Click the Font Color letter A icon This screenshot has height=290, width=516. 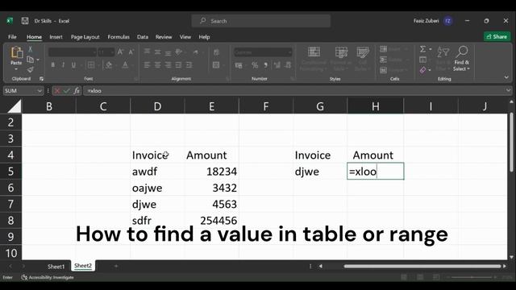click(x=125, y=65)
